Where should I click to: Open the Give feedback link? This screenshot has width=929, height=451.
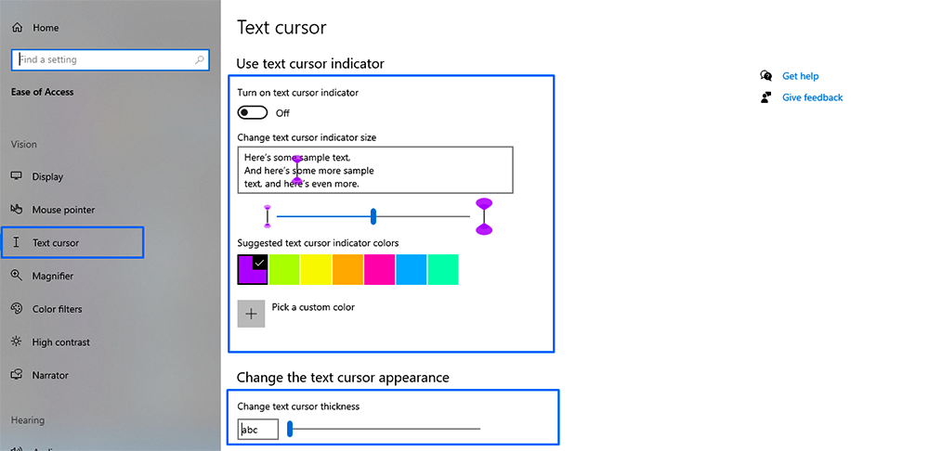point(812,97)
